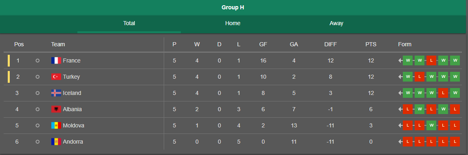
Task: Click the Turkey flag icon
Action: 56,77
